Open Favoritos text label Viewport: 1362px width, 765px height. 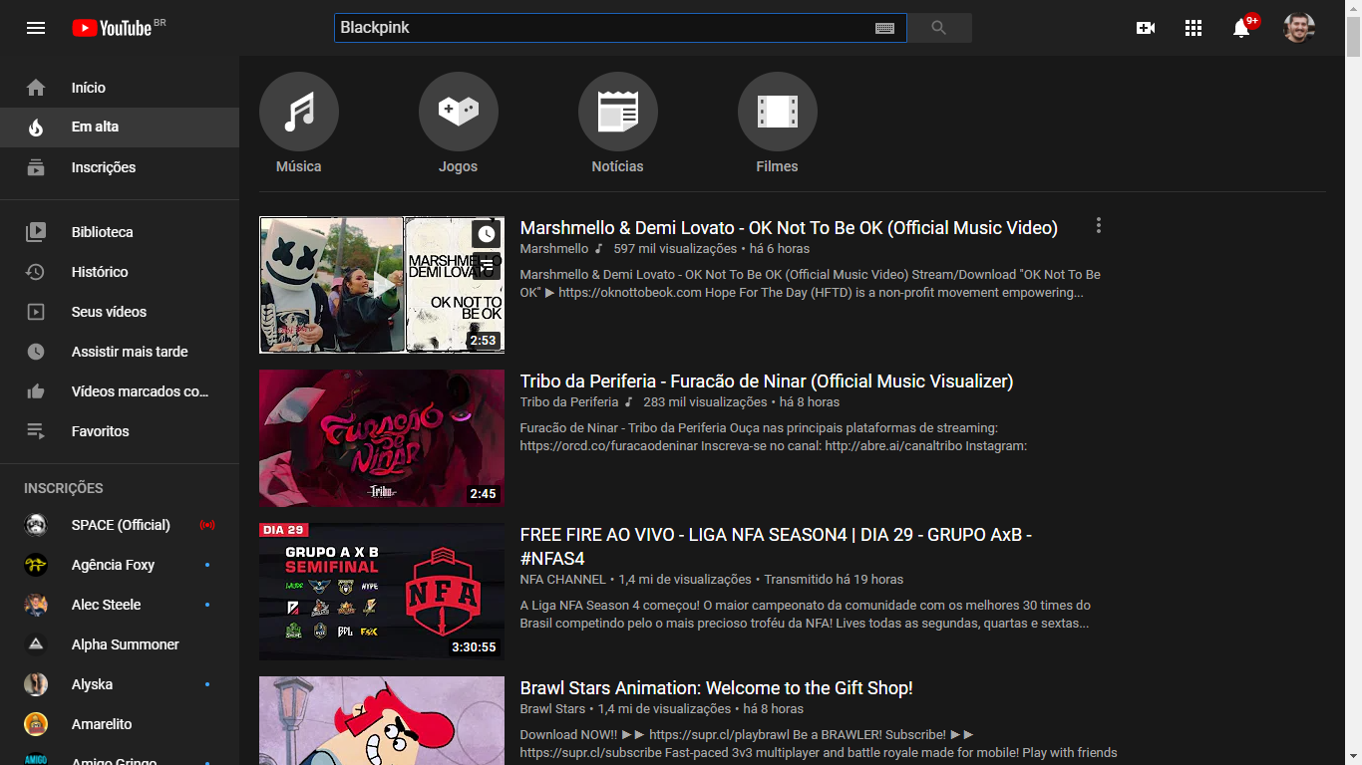coord(101,431)
